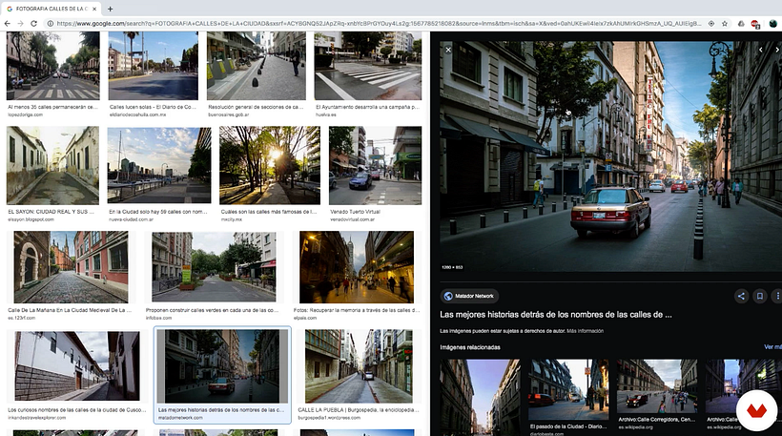Open thumbnail 'Calle De La Mañana'

[x=71, y=267]
